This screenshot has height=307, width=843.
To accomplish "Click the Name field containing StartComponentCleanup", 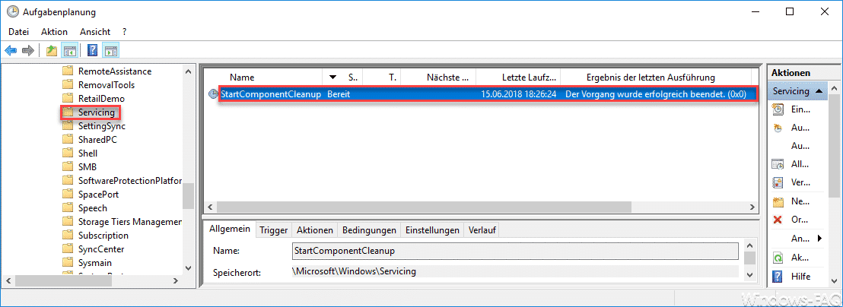I will point(515,251).
